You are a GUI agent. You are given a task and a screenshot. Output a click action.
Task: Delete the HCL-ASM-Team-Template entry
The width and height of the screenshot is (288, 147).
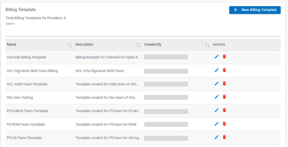tap(224, 83)
